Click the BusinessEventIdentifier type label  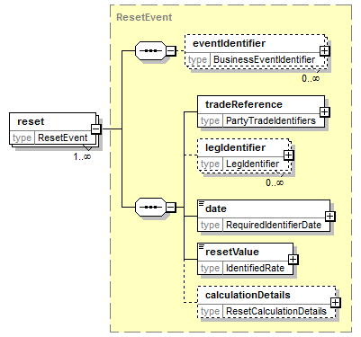tap(264, 59)
